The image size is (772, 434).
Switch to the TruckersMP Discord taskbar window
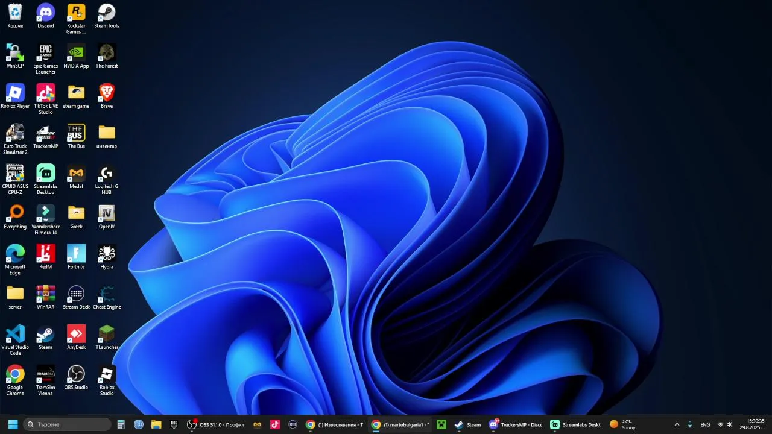pos(516,424)
